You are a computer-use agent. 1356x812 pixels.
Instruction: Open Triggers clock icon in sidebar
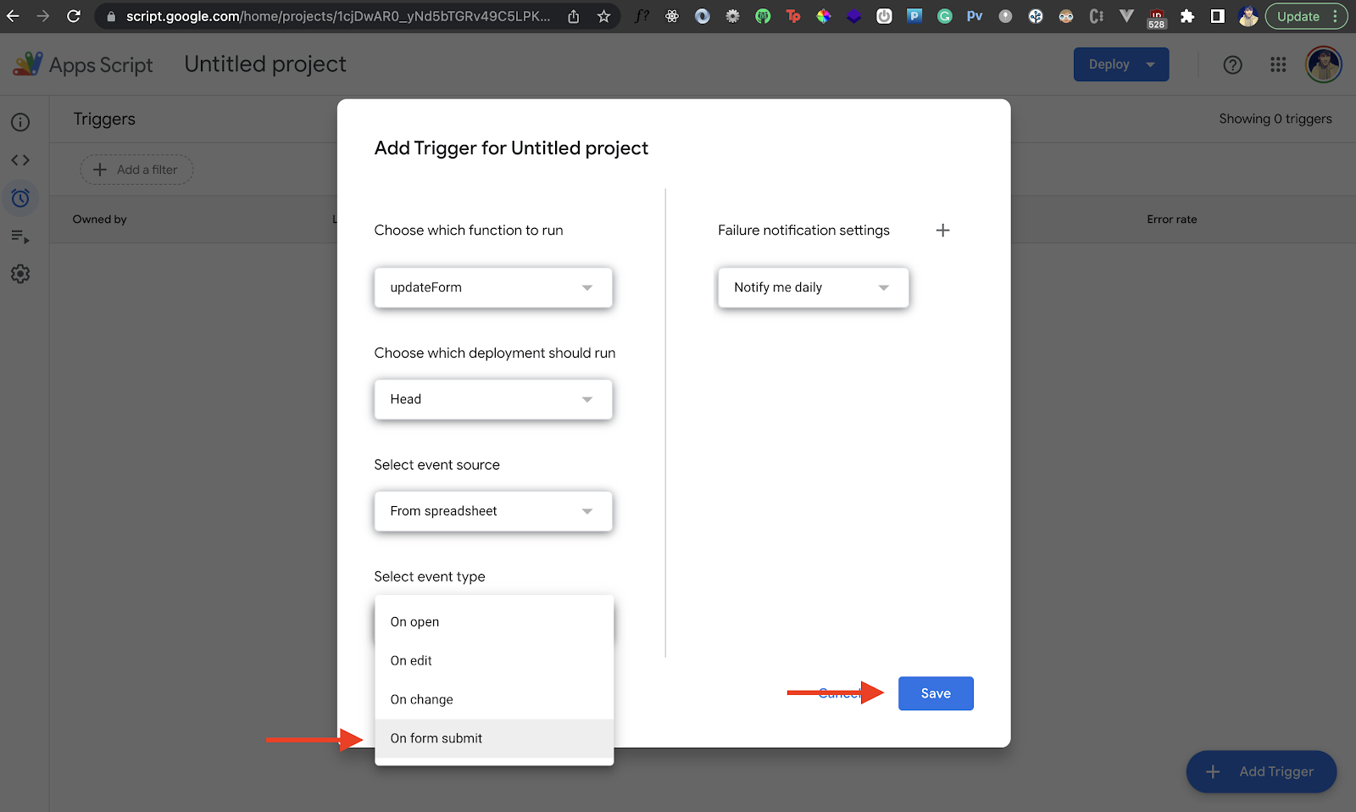pyautogui.click(x=20, y=198)
